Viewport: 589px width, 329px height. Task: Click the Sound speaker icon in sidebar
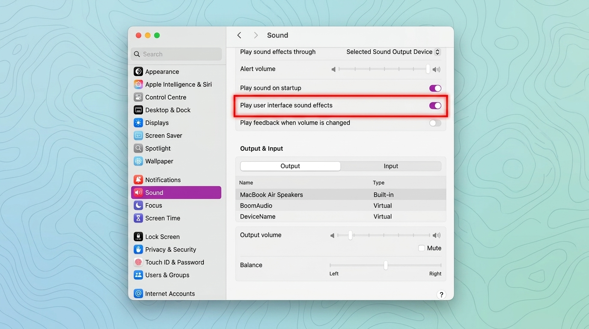point(138,193)
